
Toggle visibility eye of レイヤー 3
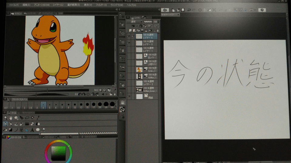coord(129,43)
